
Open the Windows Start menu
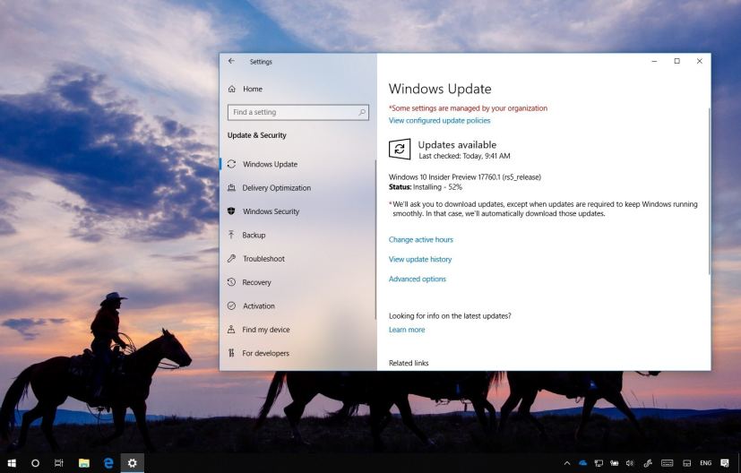tap(12, 463)
